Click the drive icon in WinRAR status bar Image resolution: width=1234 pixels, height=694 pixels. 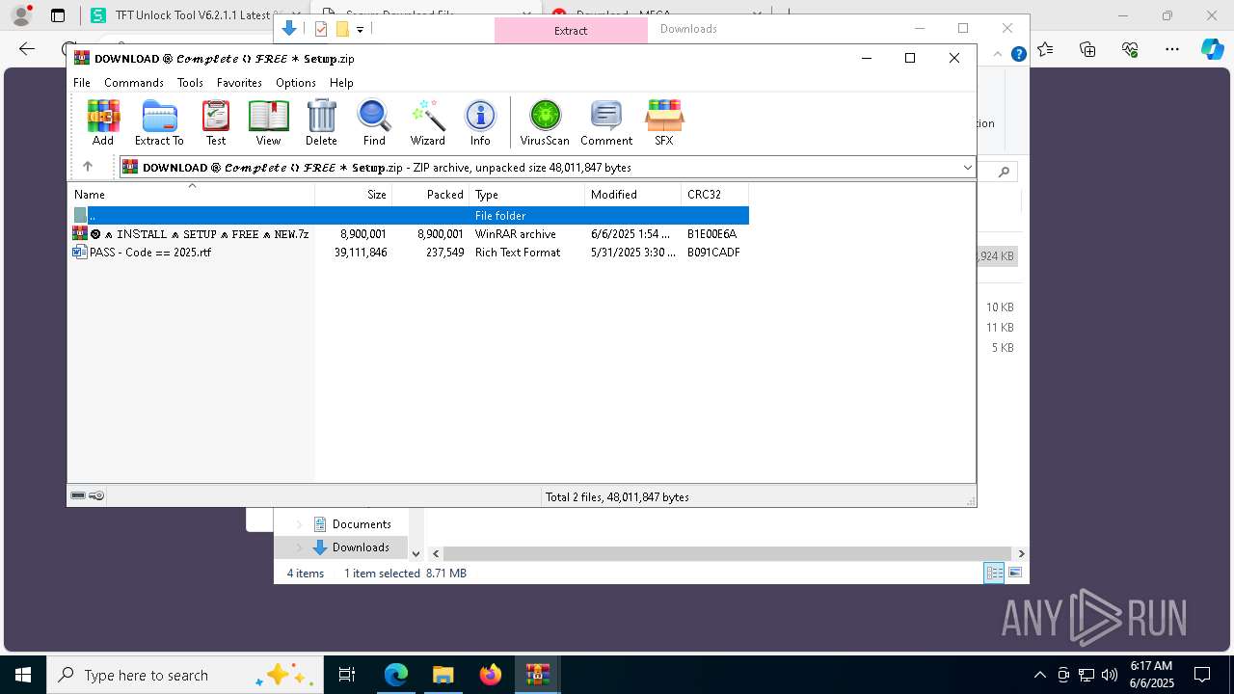[x=78, y=495]
